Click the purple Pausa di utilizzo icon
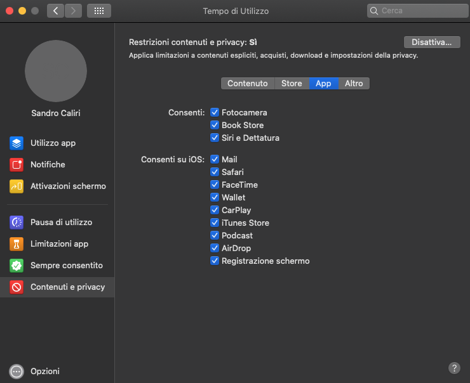Image resolution: width=470 pixels, height=383 pixels. coord(17,223)
